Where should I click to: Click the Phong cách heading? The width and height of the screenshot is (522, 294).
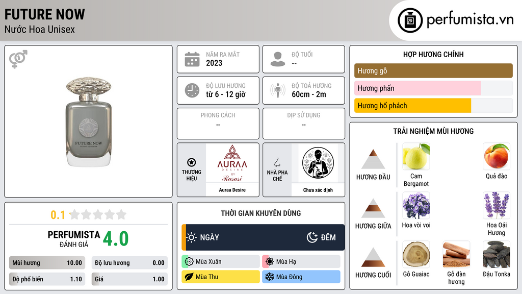click(218, 115)
